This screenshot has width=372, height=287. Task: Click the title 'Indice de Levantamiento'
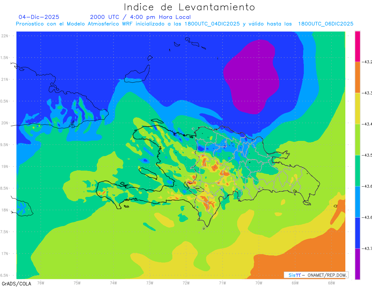(x=189, y=7)
